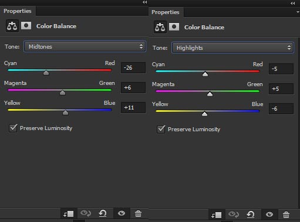Viewport: 300px width, 222px height.
Task: Click the Color Balance scales icon in left panel
Action: pyautogui.click(x=12, y=26)
